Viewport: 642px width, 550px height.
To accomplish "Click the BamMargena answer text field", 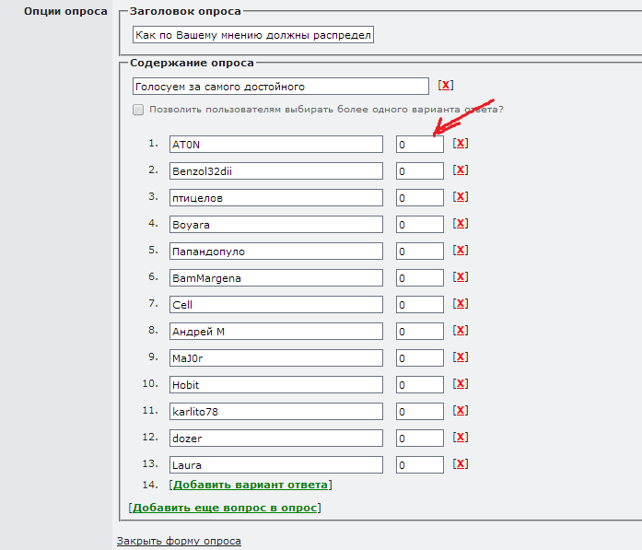I will (x=275, y=278).
